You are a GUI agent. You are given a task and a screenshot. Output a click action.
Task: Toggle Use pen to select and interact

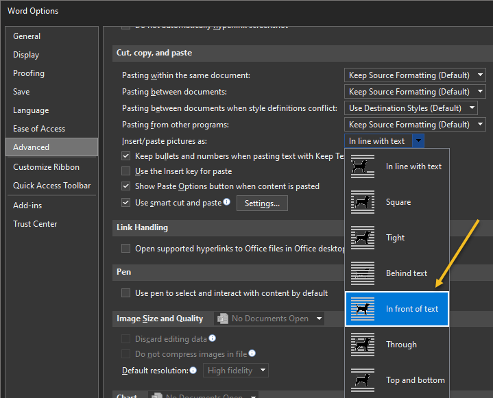click(x=125, y=293)
